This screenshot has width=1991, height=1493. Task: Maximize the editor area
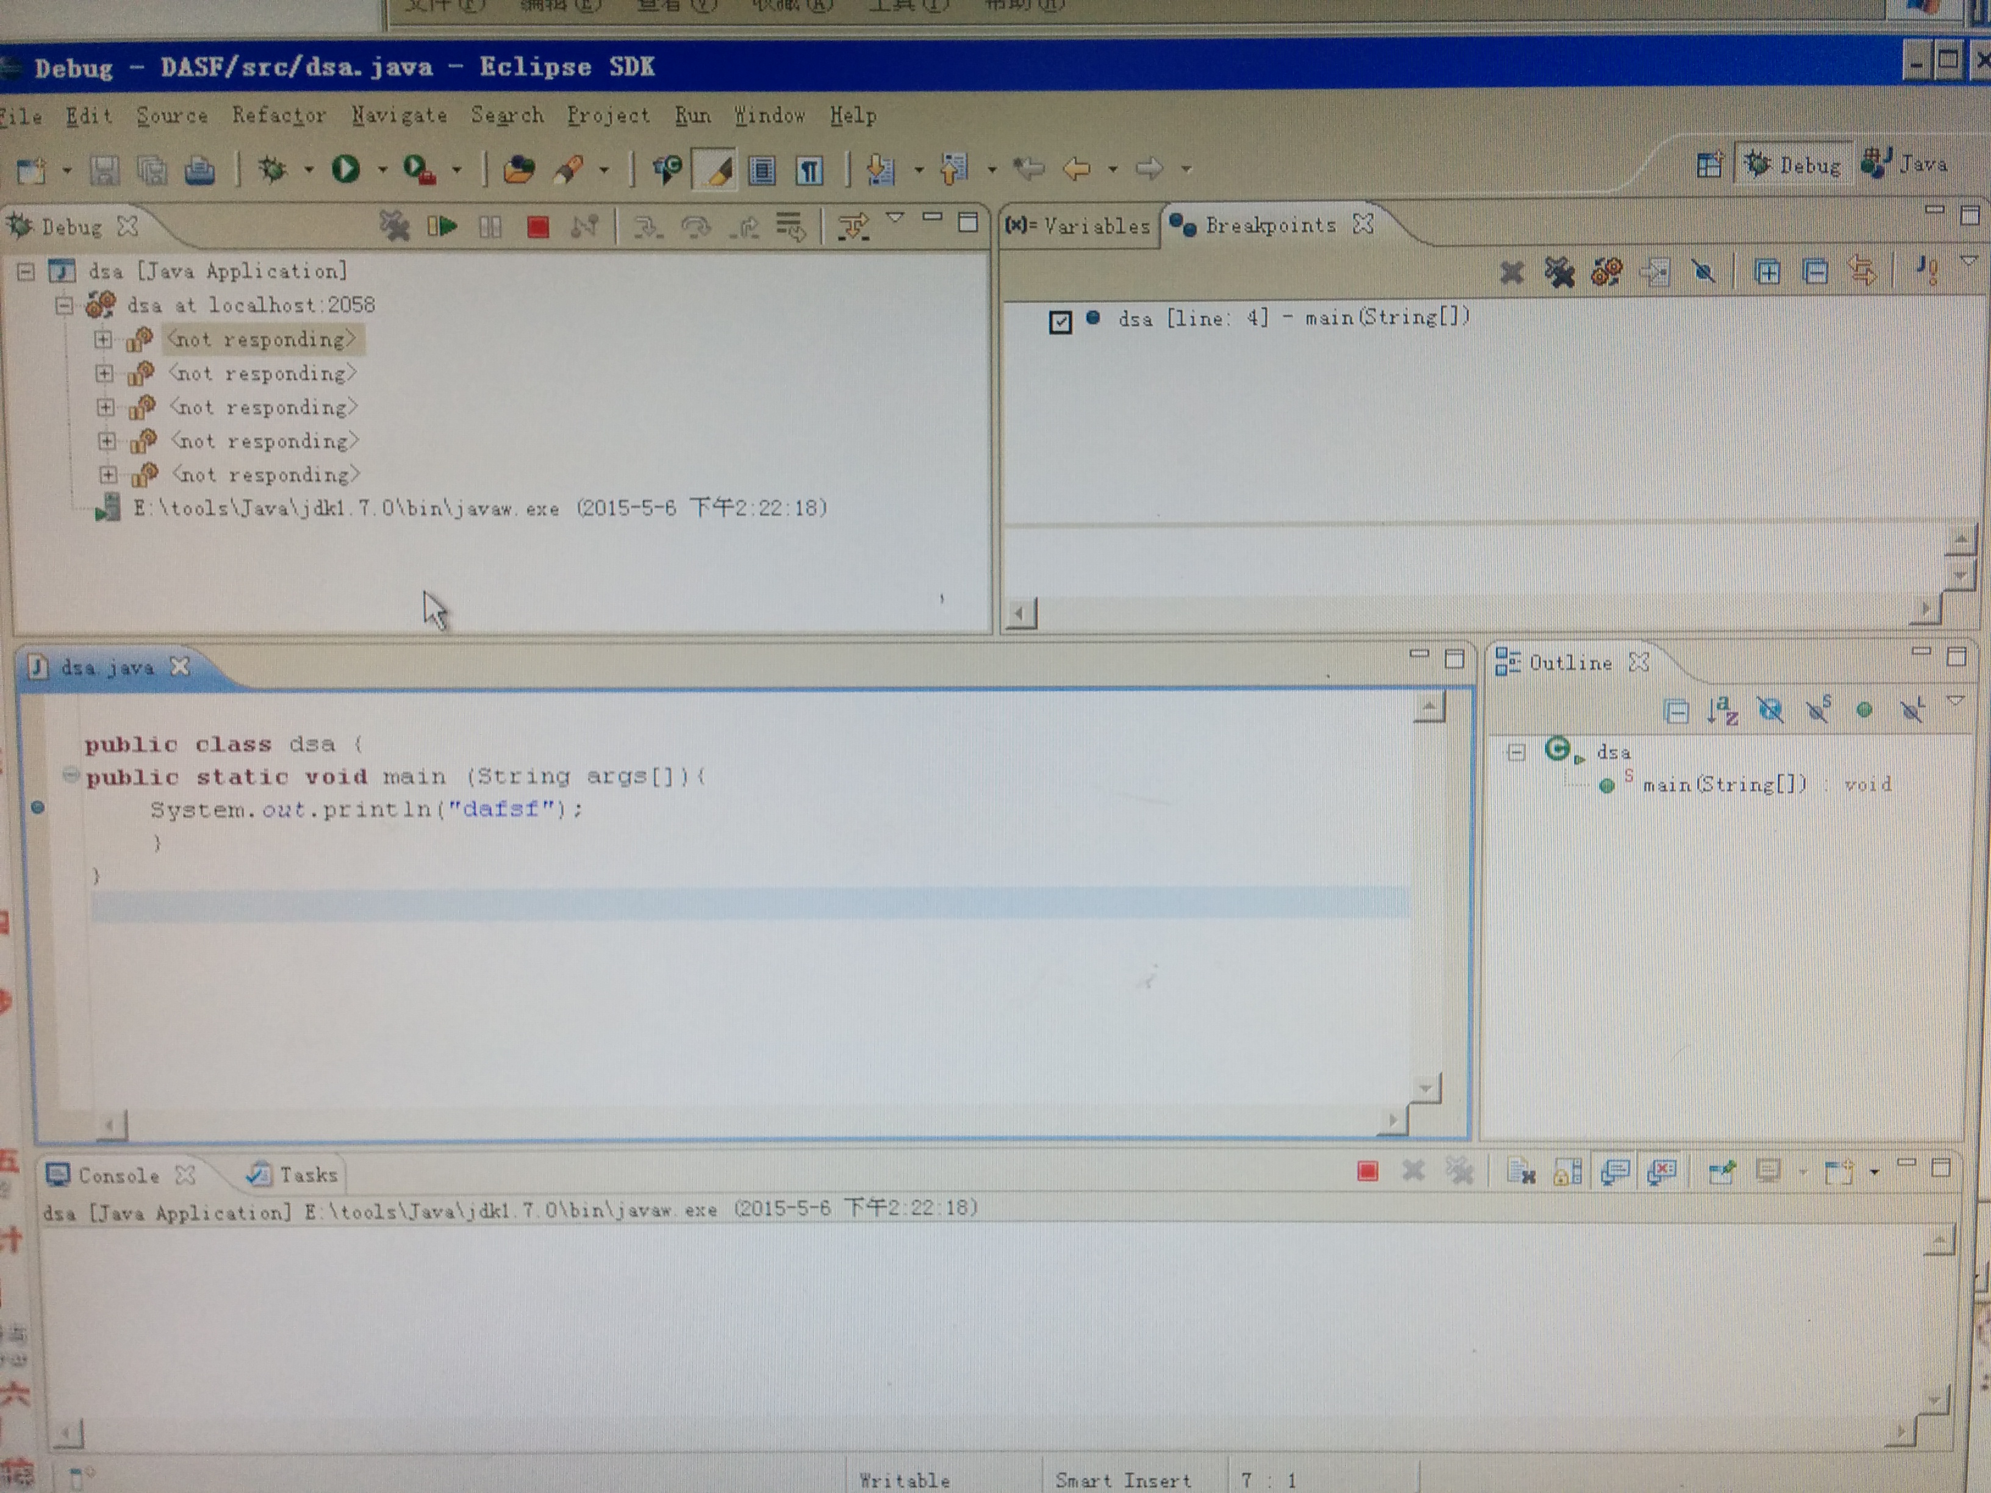(1455, 660)
